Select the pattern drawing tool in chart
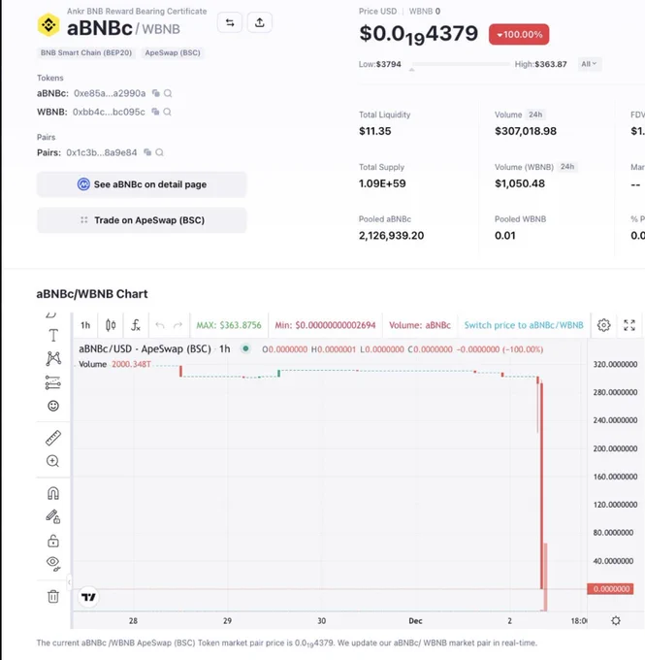Viewport: 645px width, 660px height. [x=53, y=358]
